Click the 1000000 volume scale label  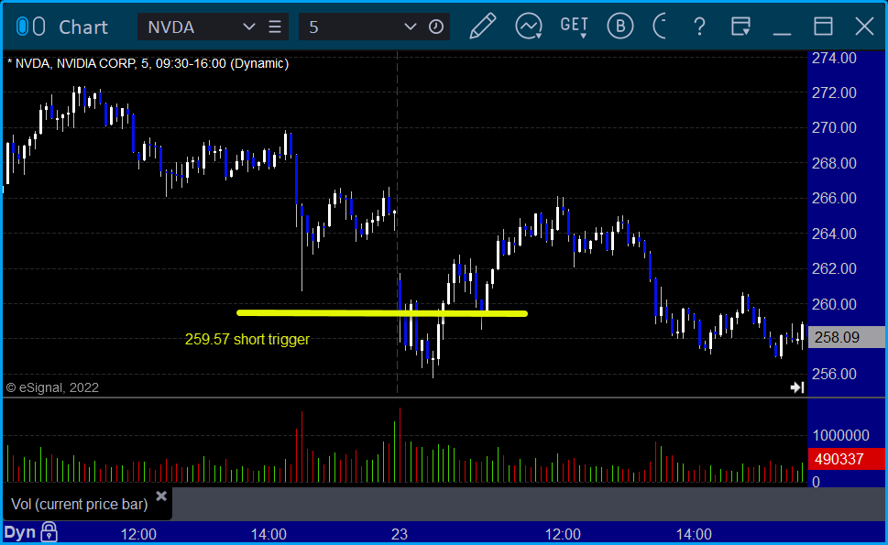tap(840, 435)
